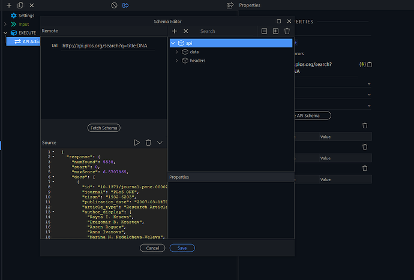Remove step with the X icon beside copy
414x280 pixels.
click(32, 5)
